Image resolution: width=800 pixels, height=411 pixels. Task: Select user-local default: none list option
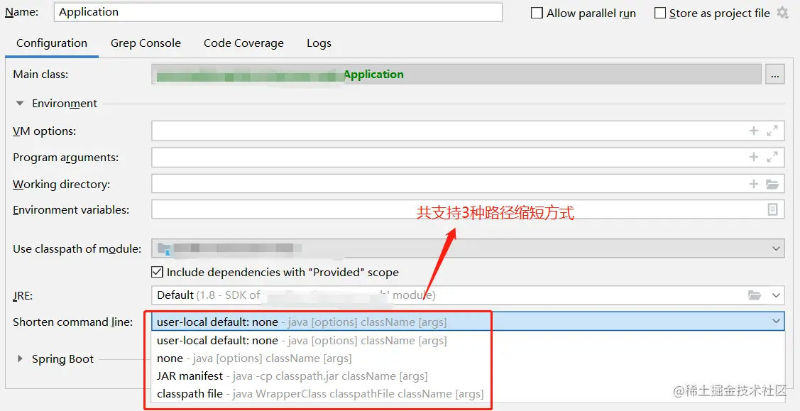468,340
